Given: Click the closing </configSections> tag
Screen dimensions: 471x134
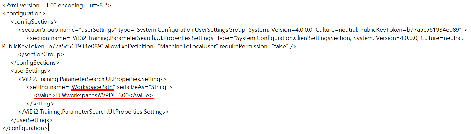Looking at the screenshot, I should tap(35, 63).
